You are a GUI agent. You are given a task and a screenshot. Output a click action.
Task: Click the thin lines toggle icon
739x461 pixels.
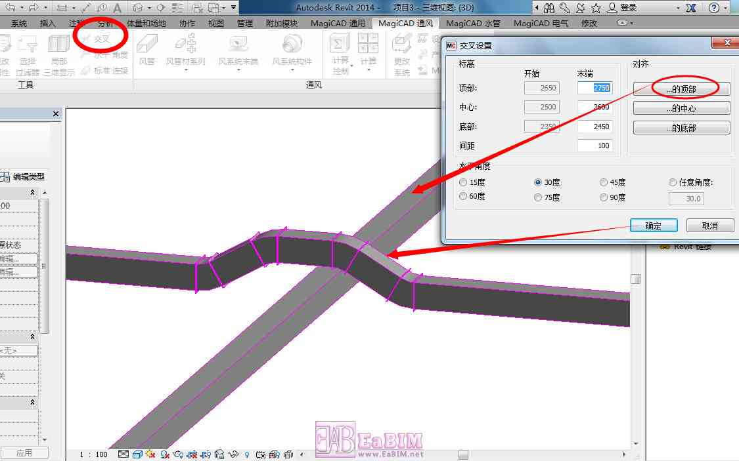[177, 7]
